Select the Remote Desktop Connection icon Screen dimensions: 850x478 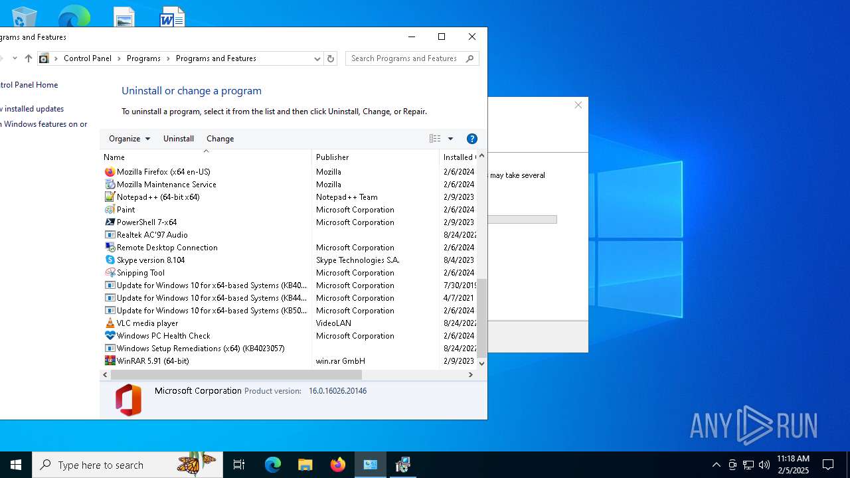pos(110,247)
